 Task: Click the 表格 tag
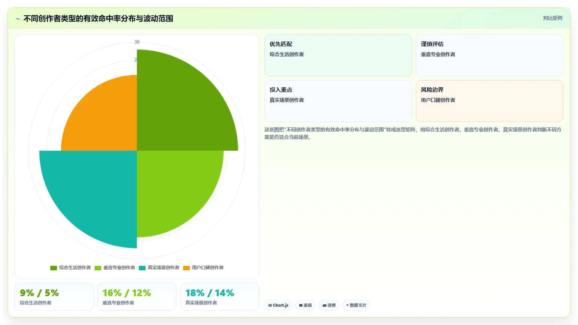tap(305, 305)
